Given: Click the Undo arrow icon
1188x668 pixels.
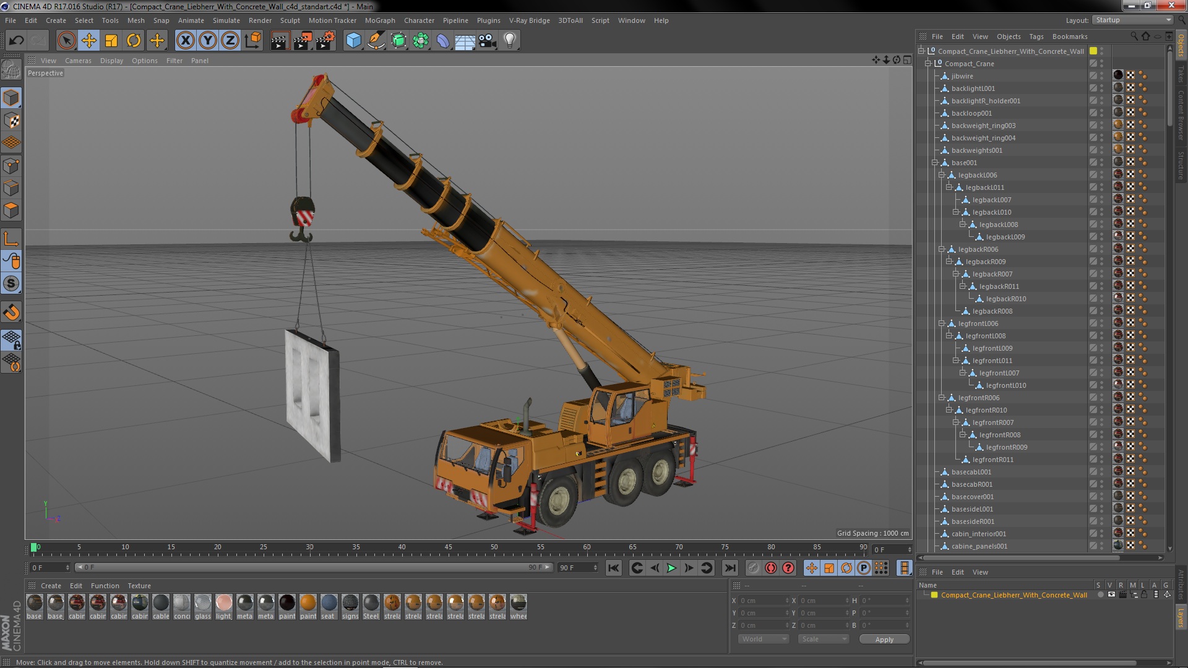Looking at the screenshot, I should click(16, 41).
